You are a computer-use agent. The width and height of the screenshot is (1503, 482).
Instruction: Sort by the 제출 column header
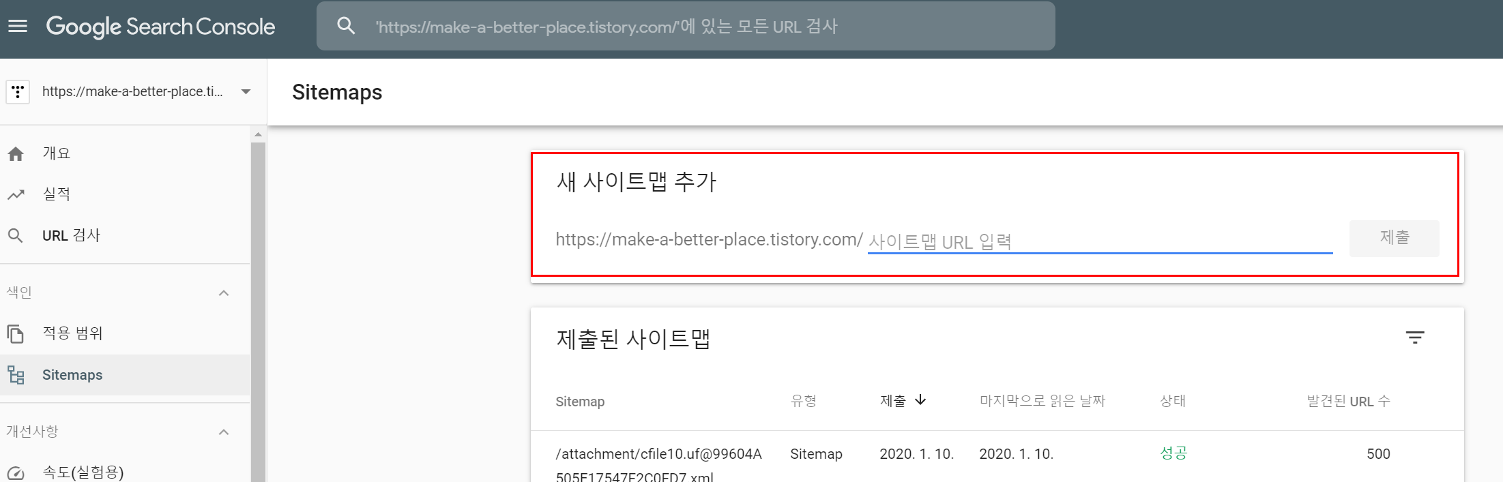click(x=893, y=401)
